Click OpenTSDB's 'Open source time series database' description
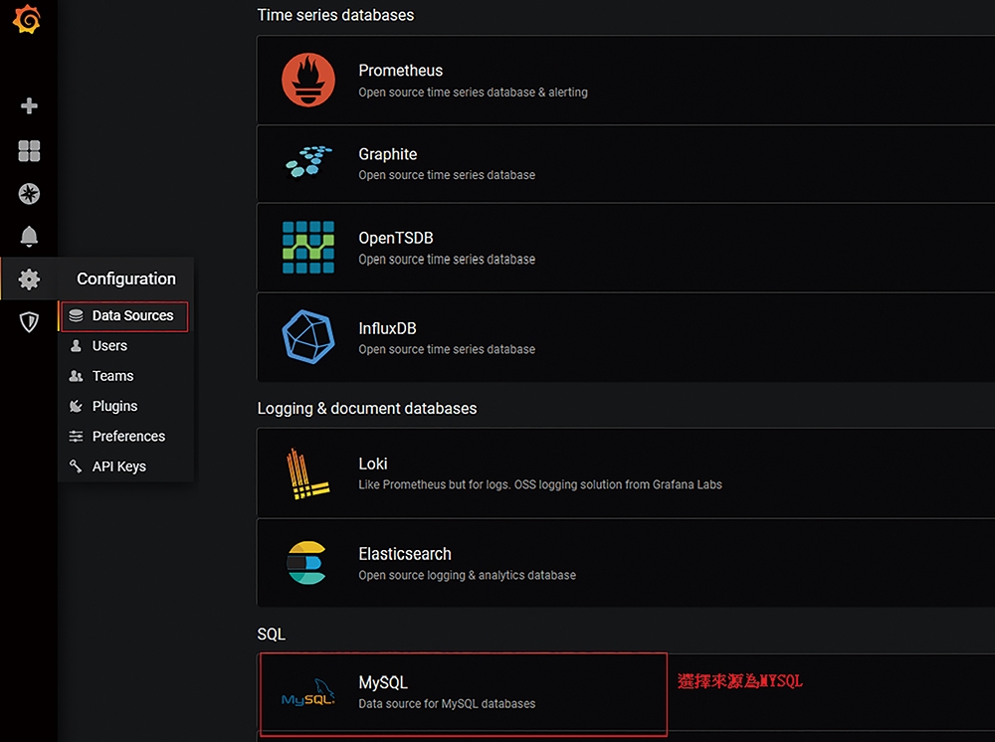The image size is (995, 742). point(447,260)
